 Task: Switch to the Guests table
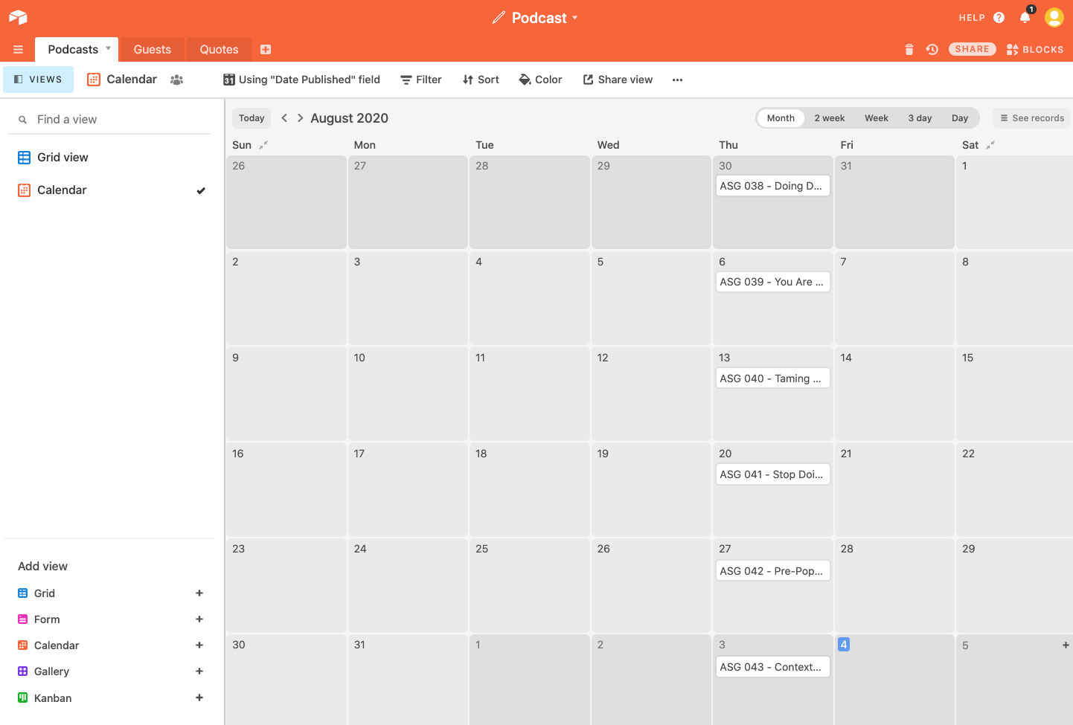tap(152, 49)
